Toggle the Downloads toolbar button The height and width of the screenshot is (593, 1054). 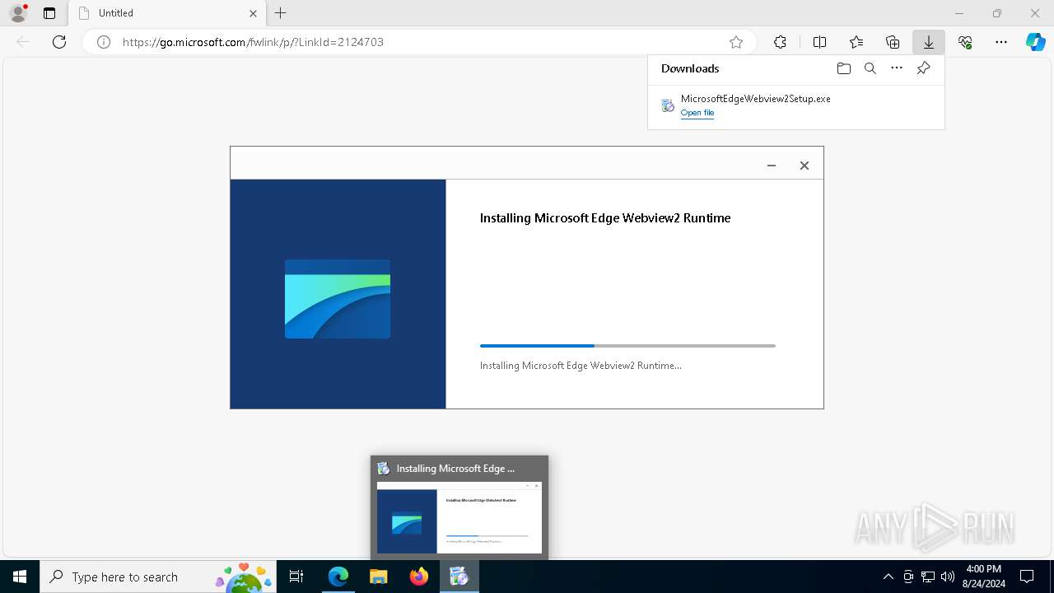click(929, 42)
